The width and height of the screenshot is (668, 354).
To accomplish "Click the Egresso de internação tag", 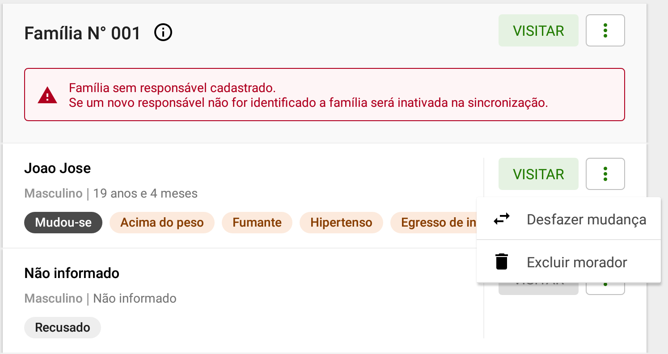I will 434,223.
